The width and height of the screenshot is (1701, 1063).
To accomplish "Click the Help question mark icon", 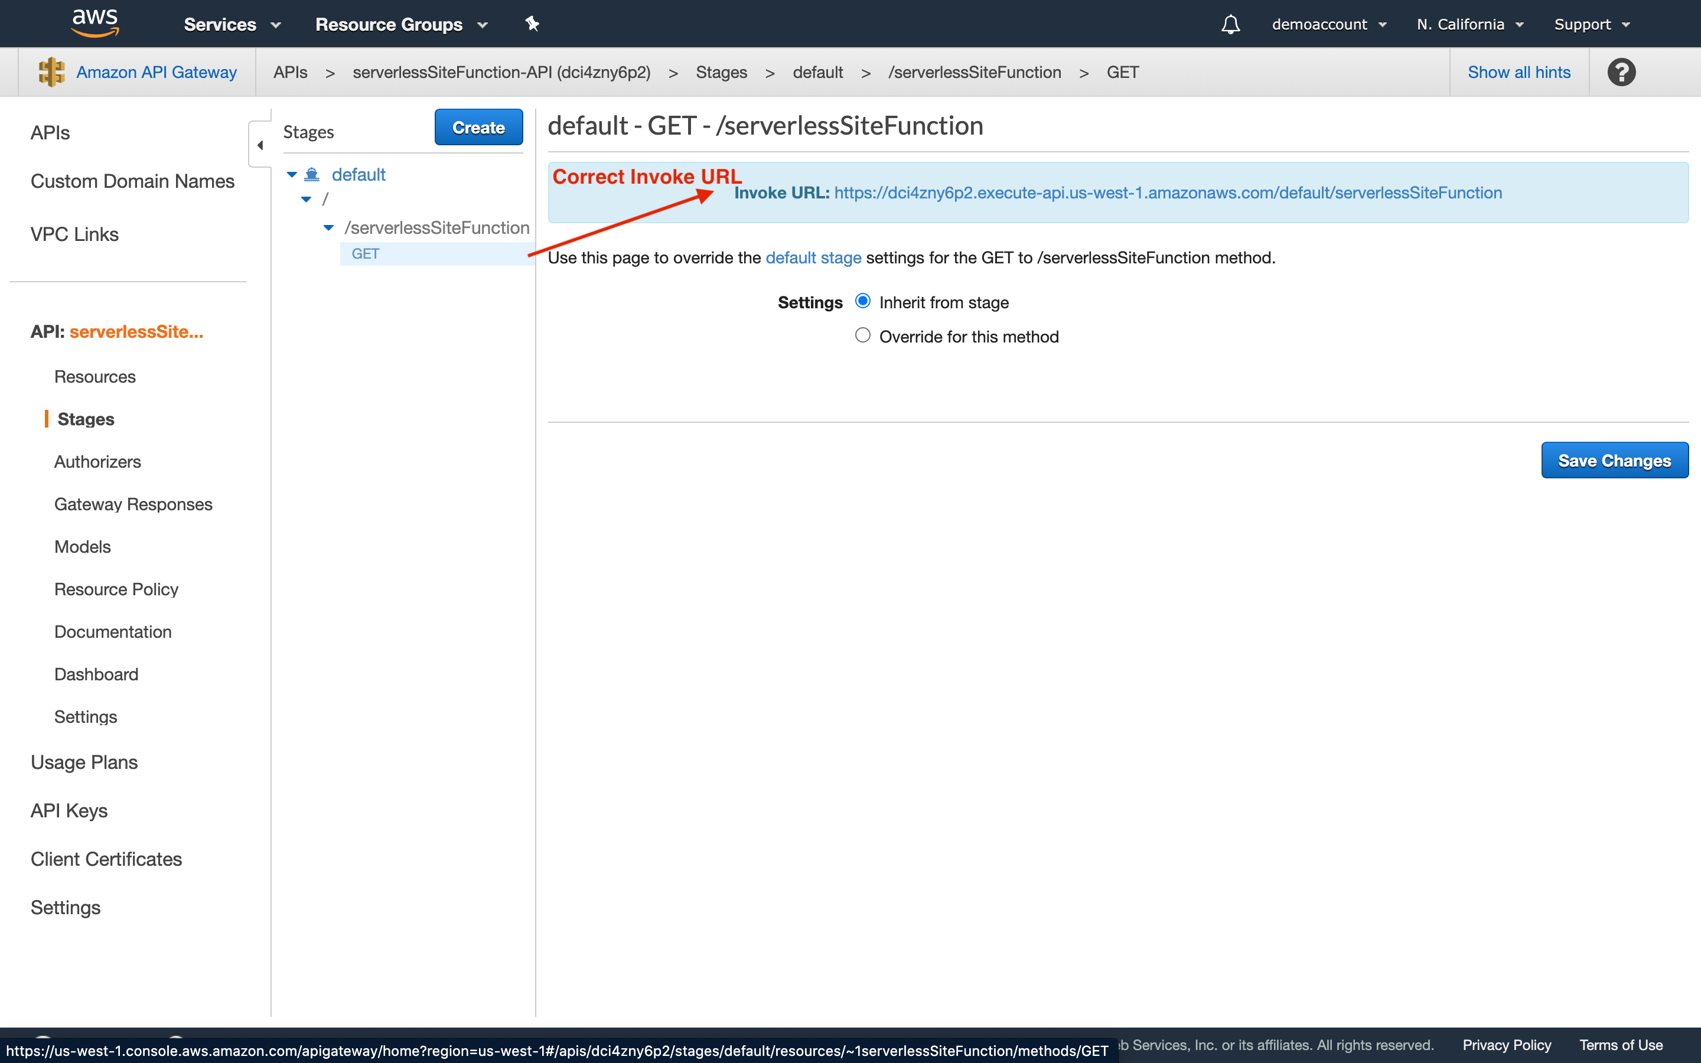I will (x=1621, y=72).
